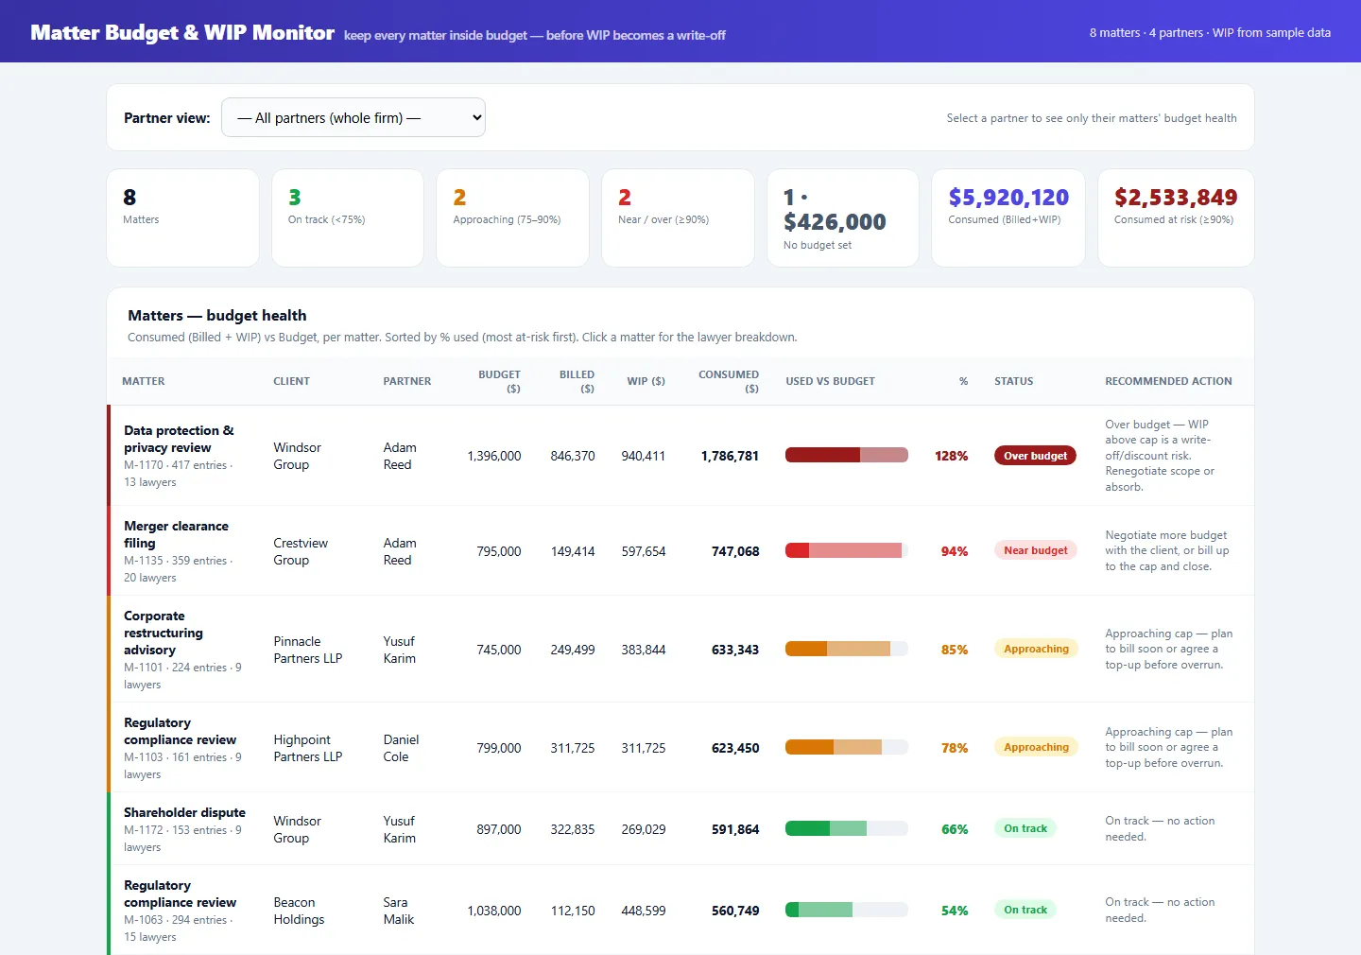Click Sara Malik partner cell

pos(399,911)
